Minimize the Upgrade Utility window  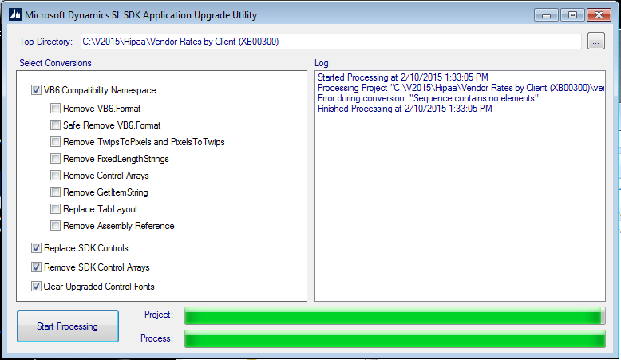(x=546, y=15)
